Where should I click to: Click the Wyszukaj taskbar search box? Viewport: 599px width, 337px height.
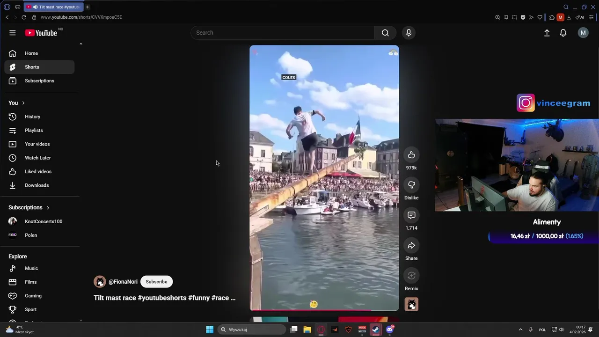coord(252,330)
